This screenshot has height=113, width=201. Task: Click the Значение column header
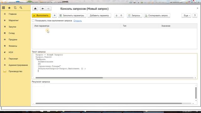178,26
